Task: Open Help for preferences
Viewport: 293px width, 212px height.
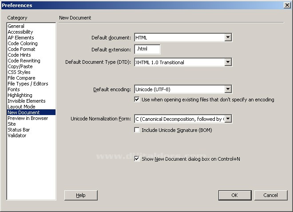Action: coord(81,195)
